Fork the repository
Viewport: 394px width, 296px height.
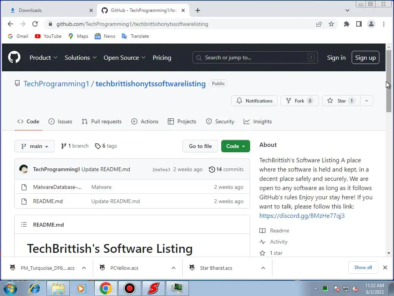(299, 101)
